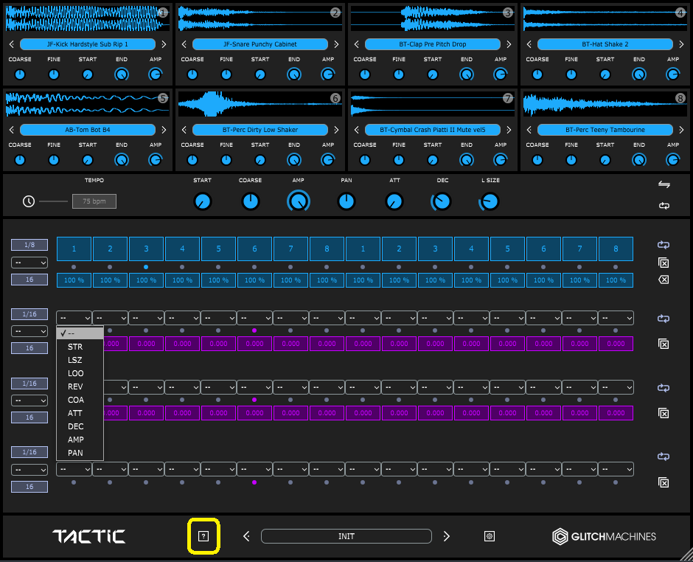Pick COA from the open dropdown list
Image resolution: width=693 pixels, height=562 pixels.
[80, 400]
